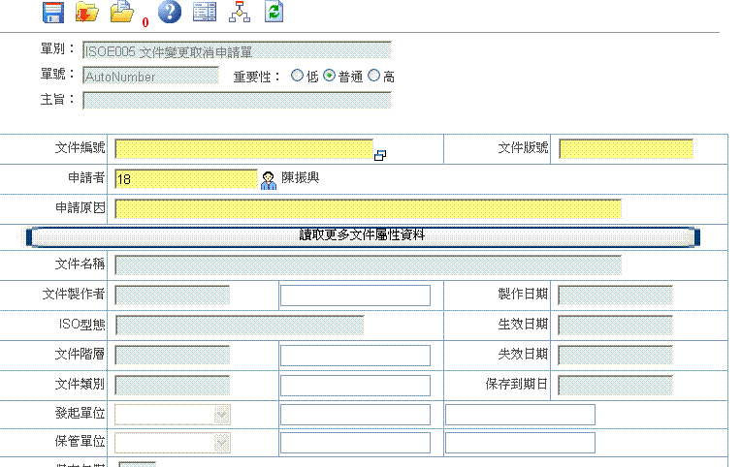
Task: Click the 文件編號 yellow input field
Action: tap(243, 149)
